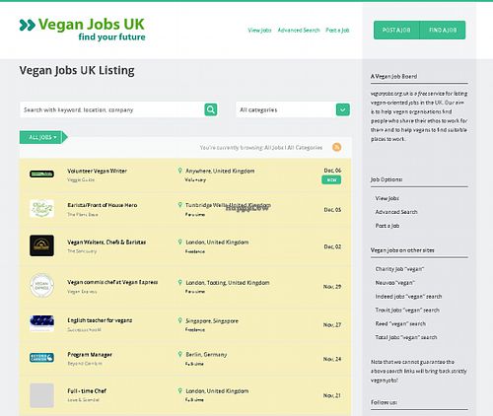Click location pin beside Singapore, Singapore
The image size is (493, 416).
[179, 320]
